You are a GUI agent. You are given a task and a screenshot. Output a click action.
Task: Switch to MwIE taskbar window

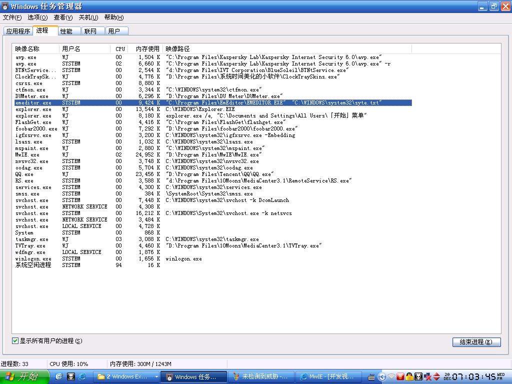(328, 377)
